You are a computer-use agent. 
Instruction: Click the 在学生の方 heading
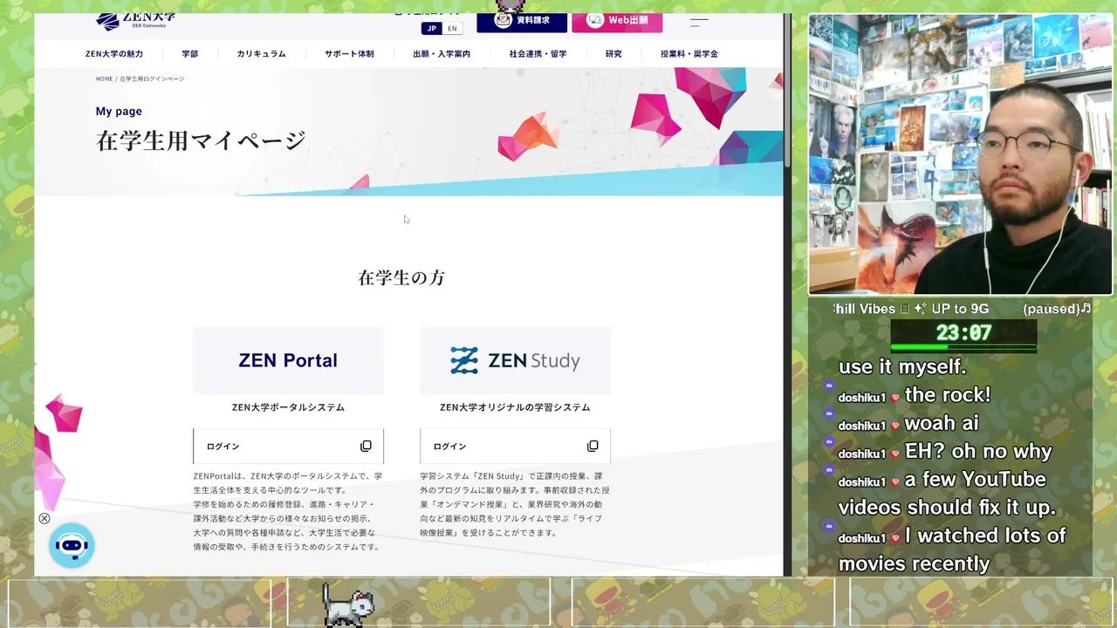401,277
